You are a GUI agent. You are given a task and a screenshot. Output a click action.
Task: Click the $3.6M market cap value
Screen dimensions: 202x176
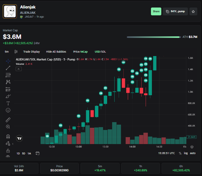(x=12, y=37)
